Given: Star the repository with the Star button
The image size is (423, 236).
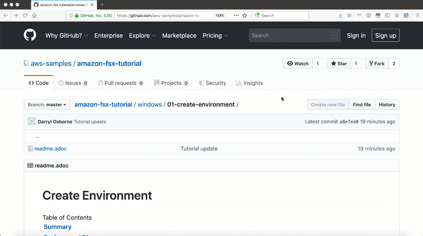Looking at the screenshot, I should [339, 63].
